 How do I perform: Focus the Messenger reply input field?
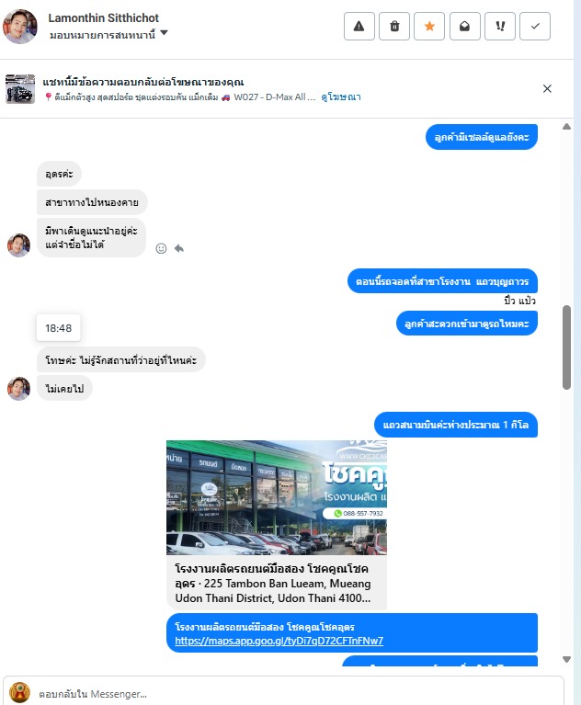297,694
